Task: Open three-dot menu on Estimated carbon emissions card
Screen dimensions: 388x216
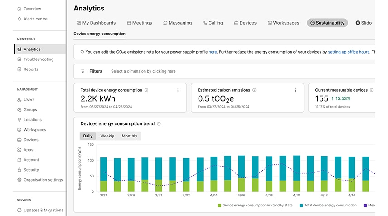Action: tap(295, 90)
